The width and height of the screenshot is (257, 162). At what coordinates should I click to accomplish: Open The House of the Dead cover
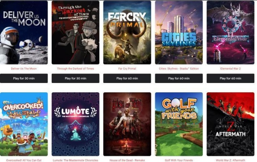coord(127,124)
